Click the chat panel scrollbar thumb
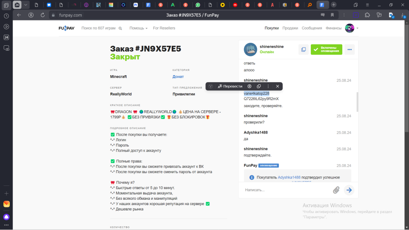 (357, 102)
